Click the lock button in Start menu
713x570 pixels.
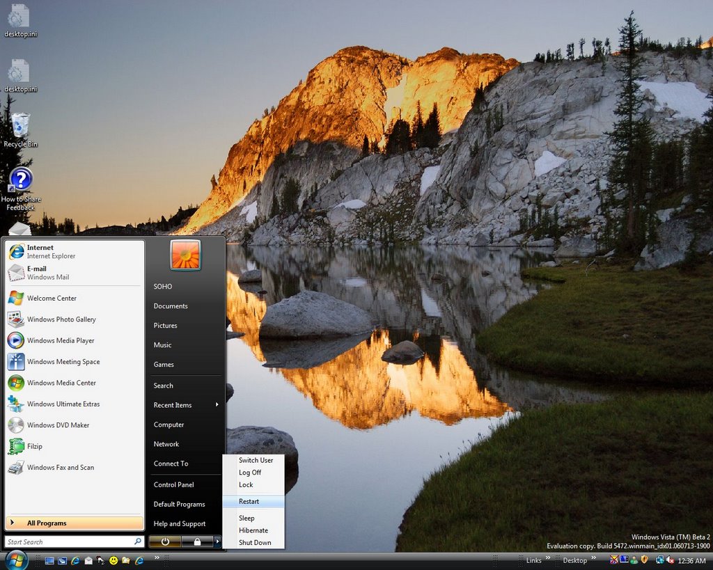[x=197, y=541]
